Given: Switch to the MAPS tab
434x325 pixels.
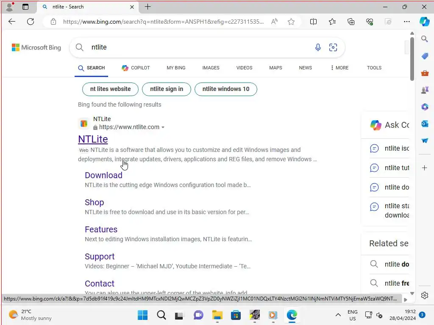Looking at the screenshot, I should 275,68.
